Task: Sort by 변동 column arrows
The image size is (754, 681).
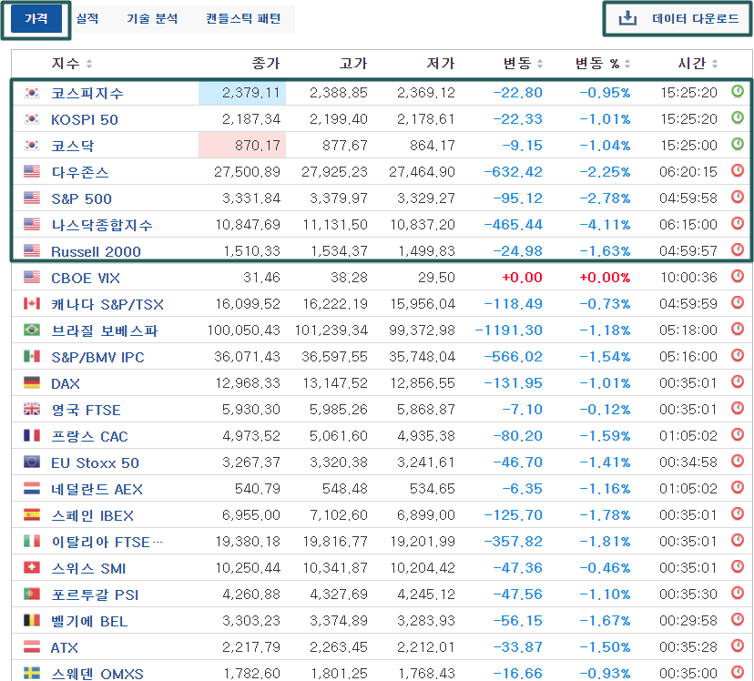Action: click(x=539, y=64)
